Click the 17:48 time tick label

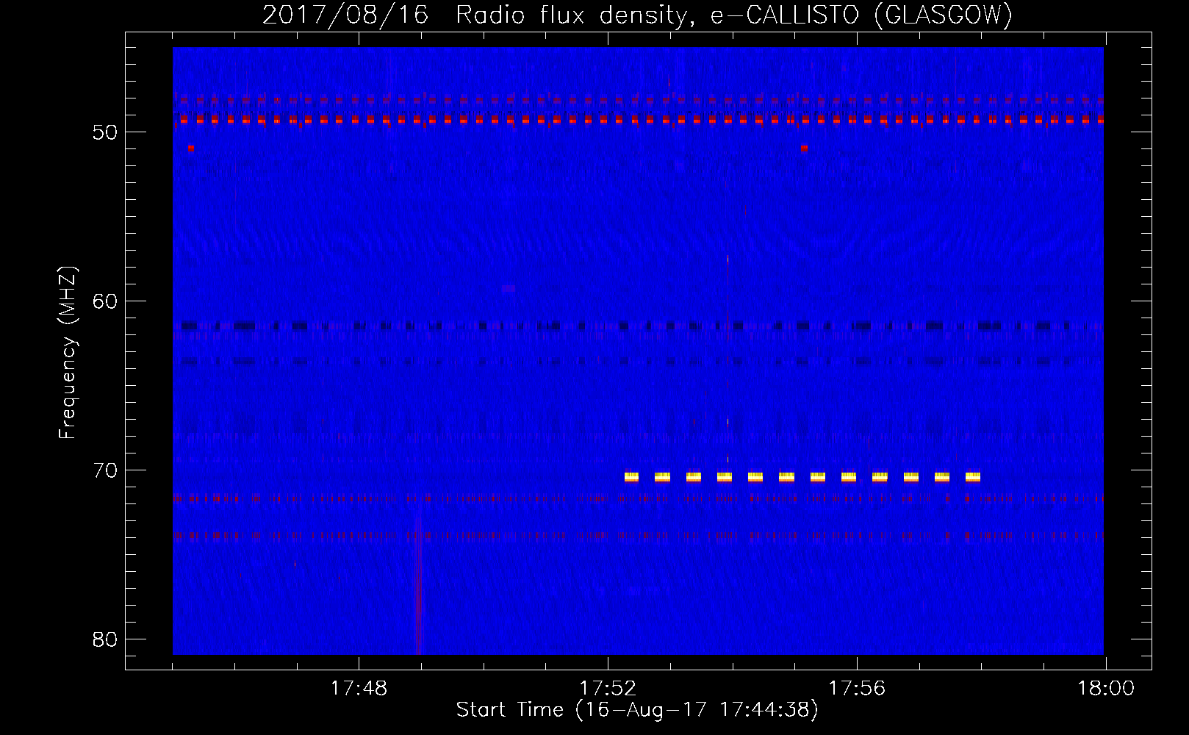pos(359,689)
